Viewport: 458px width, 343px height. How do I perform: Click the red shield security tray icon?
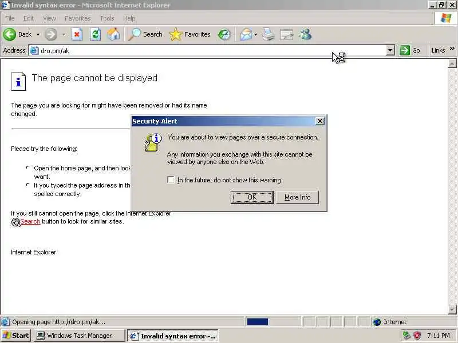pos(417,336)
